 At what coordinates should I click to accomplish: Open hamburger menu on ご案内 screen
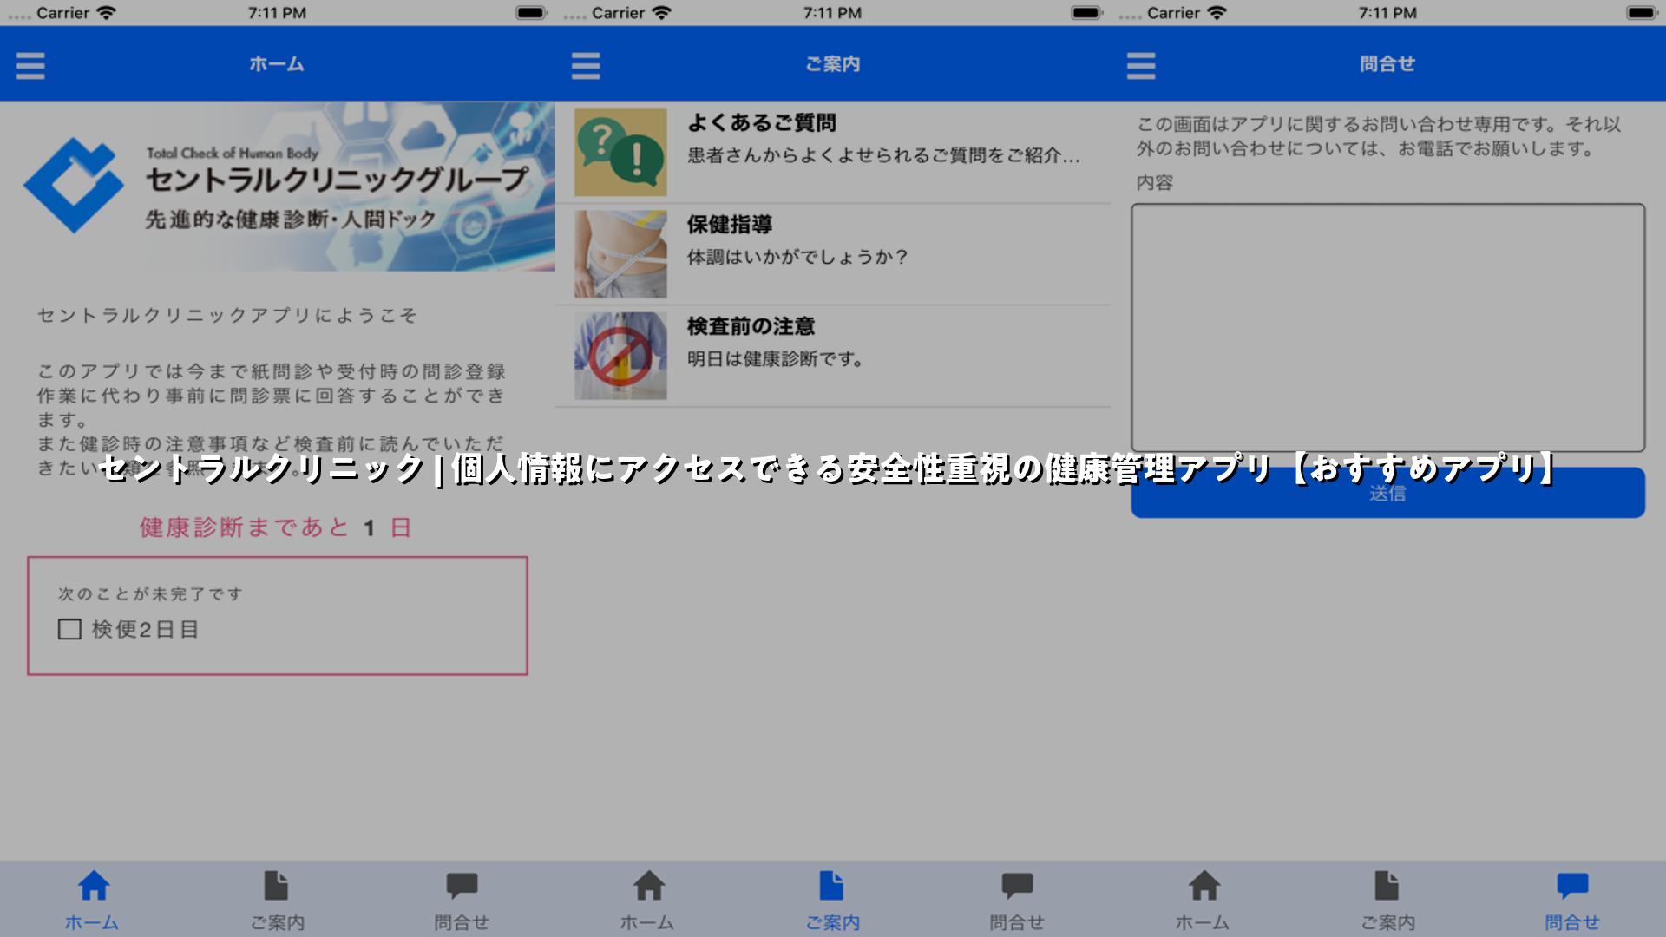click(x=586, y=65)
